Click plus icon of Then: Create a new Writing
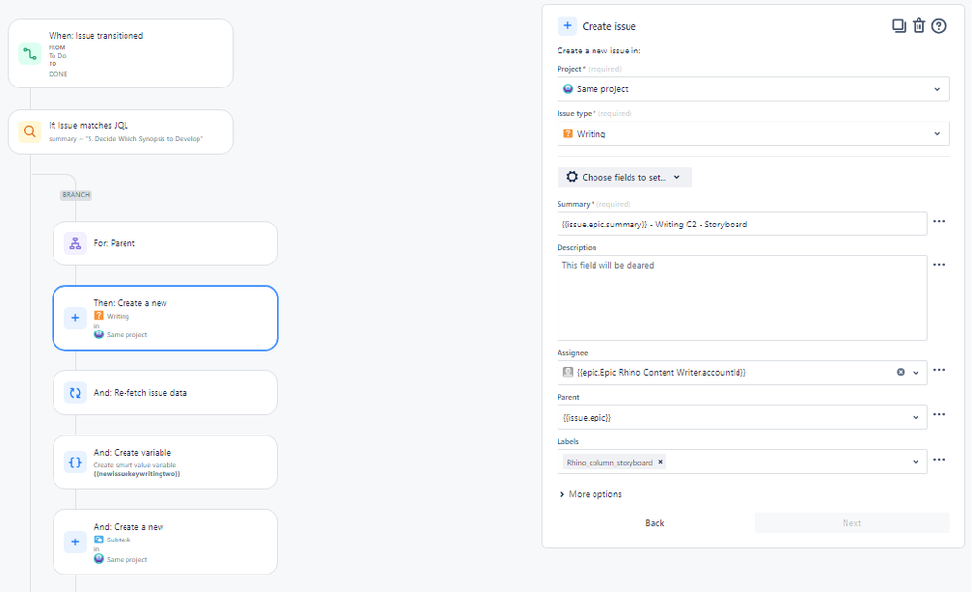The image size is (972, 592). coord(75,318)
